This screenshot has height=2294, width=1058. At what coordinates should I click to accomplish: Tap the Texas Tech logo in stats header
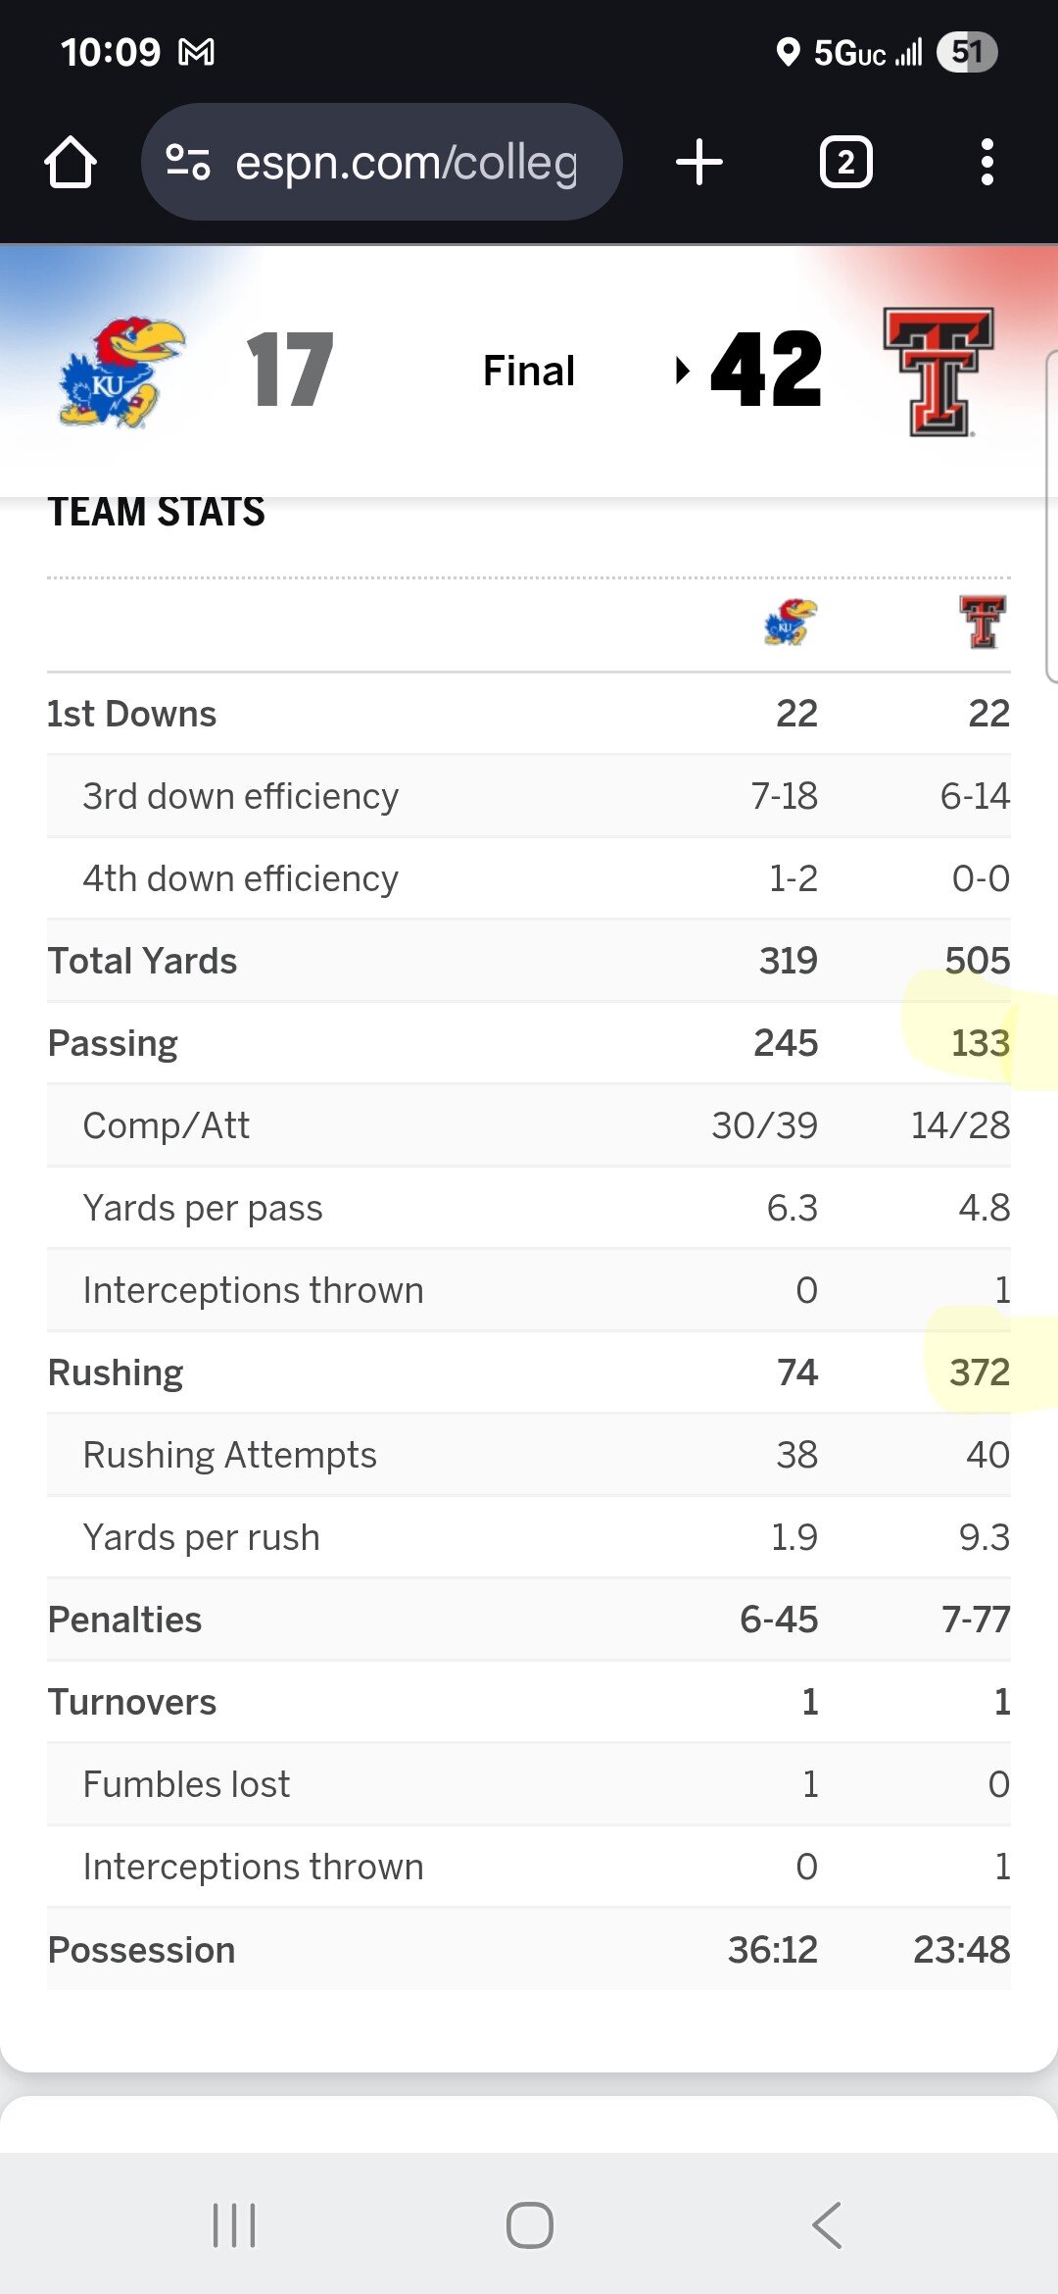(983, 623)
